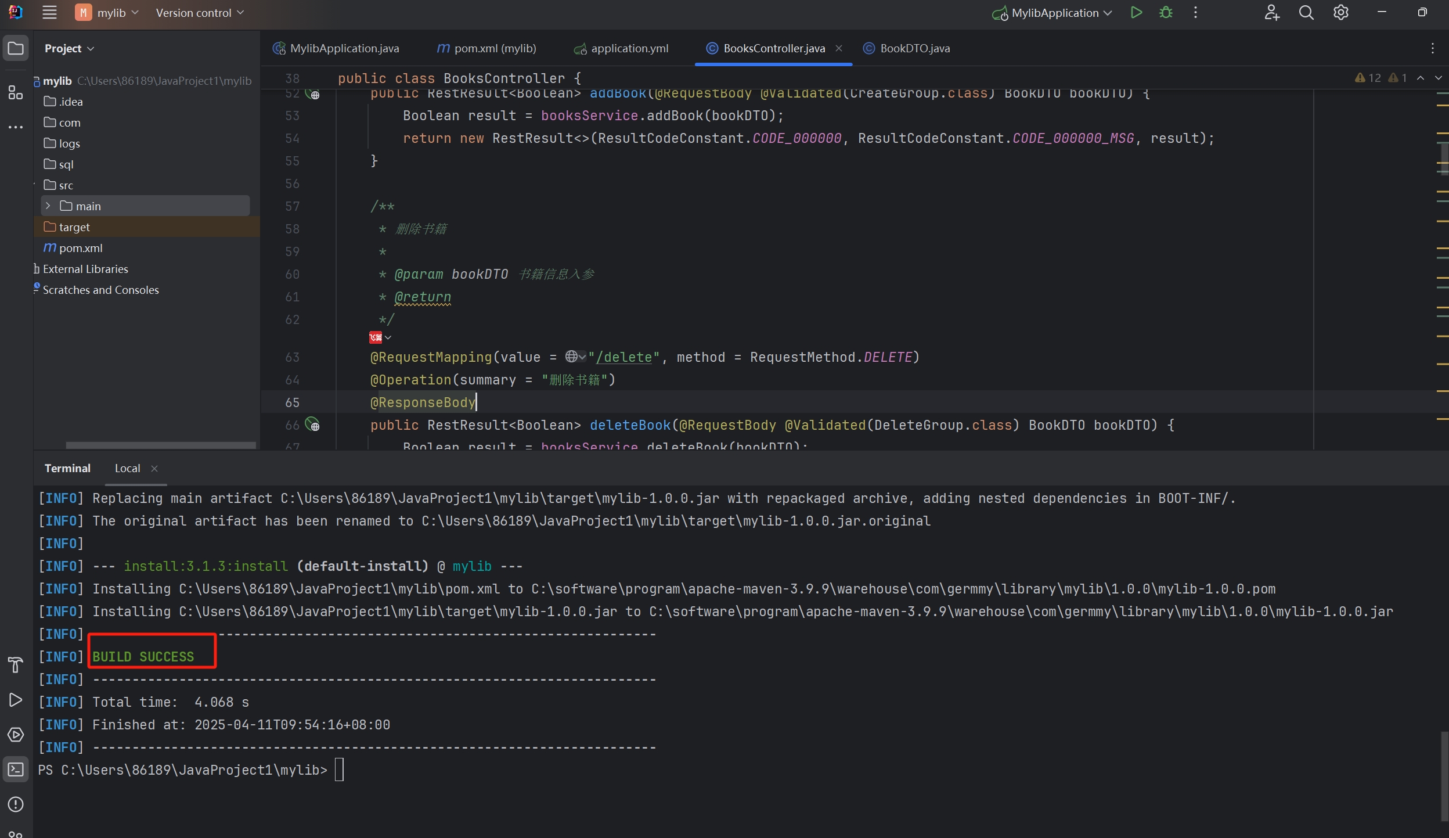
Task: Open the Build hammer tool window
Action: coord(16,664)
